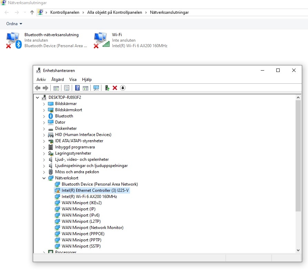Viewport: 308px width, 271px height.
Task: Select WAN Miniport (SSTP)
Action: tap(81, 246)
